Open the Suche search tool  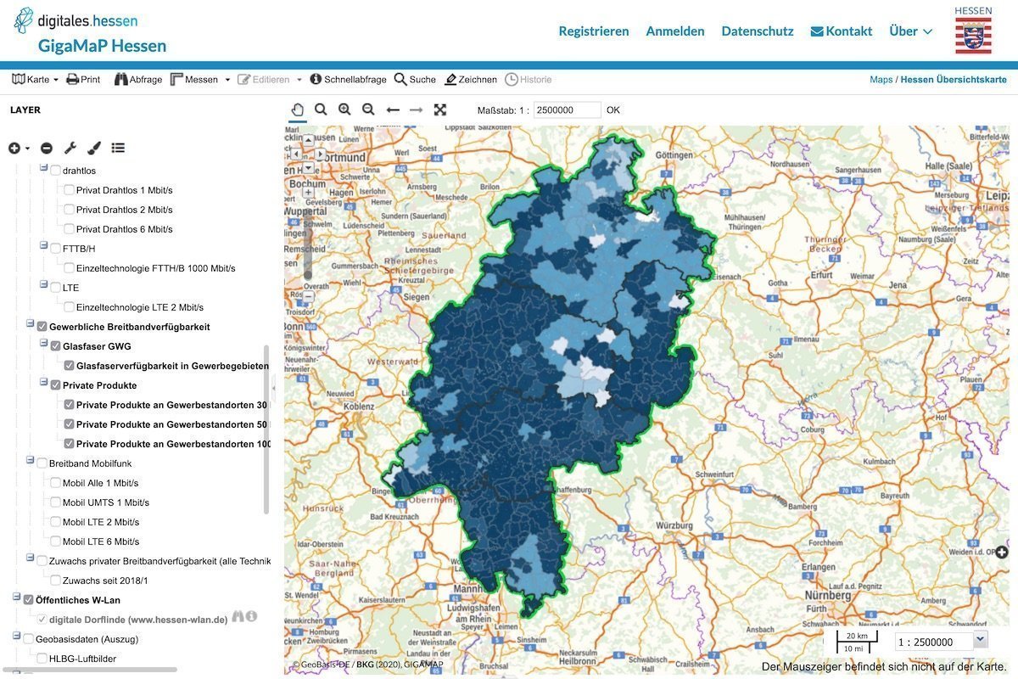(x=415, y=79)
